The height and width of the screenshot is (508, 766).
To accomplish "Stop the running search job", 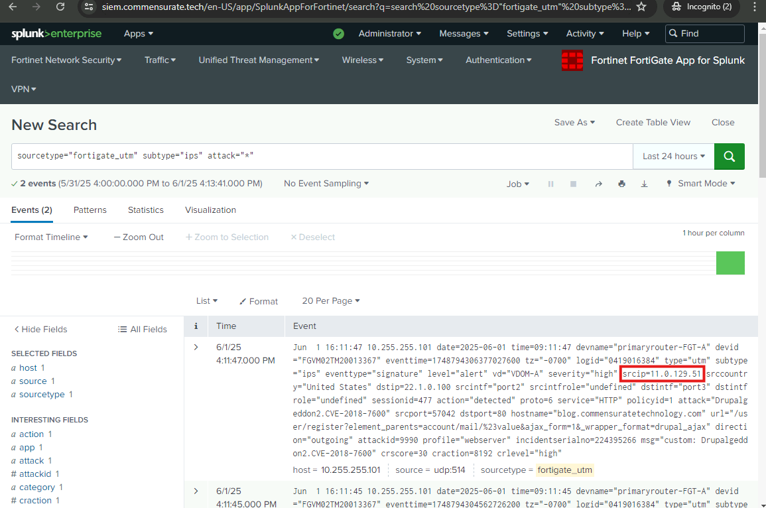I will coord(574,184).
